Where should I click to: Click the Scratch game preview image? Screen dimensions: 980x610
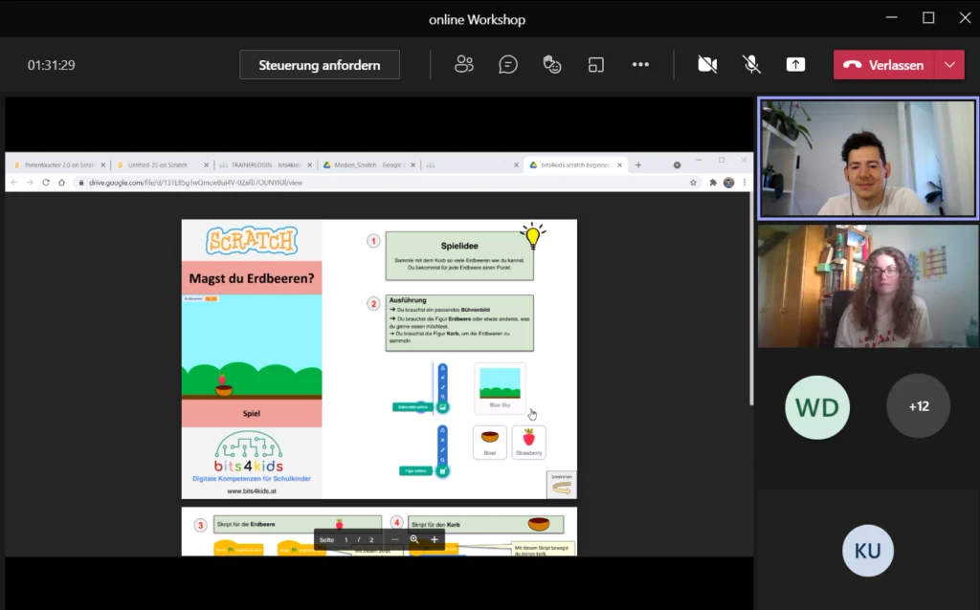[x=252, y=346]
